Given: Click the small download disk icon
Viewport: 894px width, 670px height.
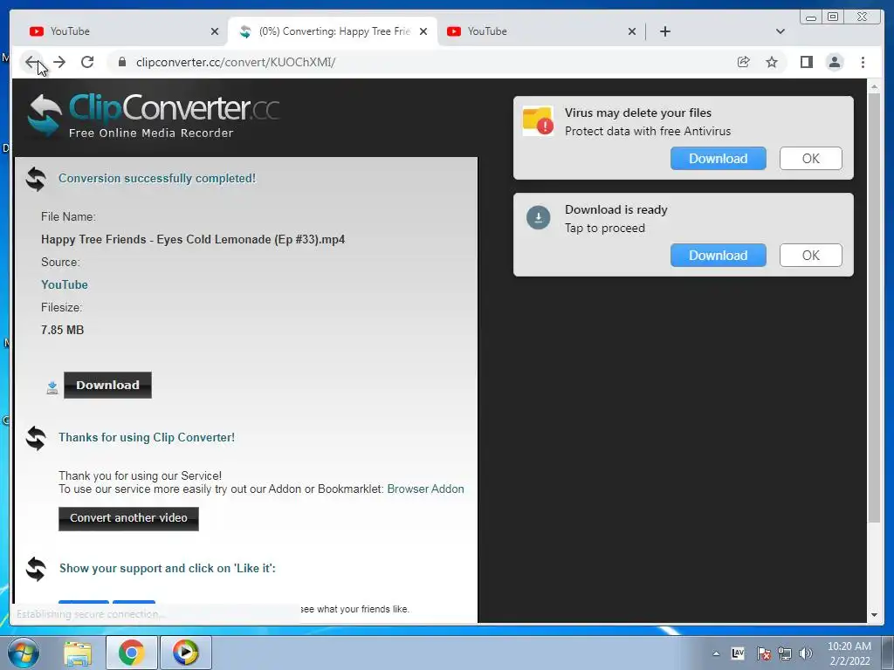Looking at the screenshot, I should pos(52,387).
